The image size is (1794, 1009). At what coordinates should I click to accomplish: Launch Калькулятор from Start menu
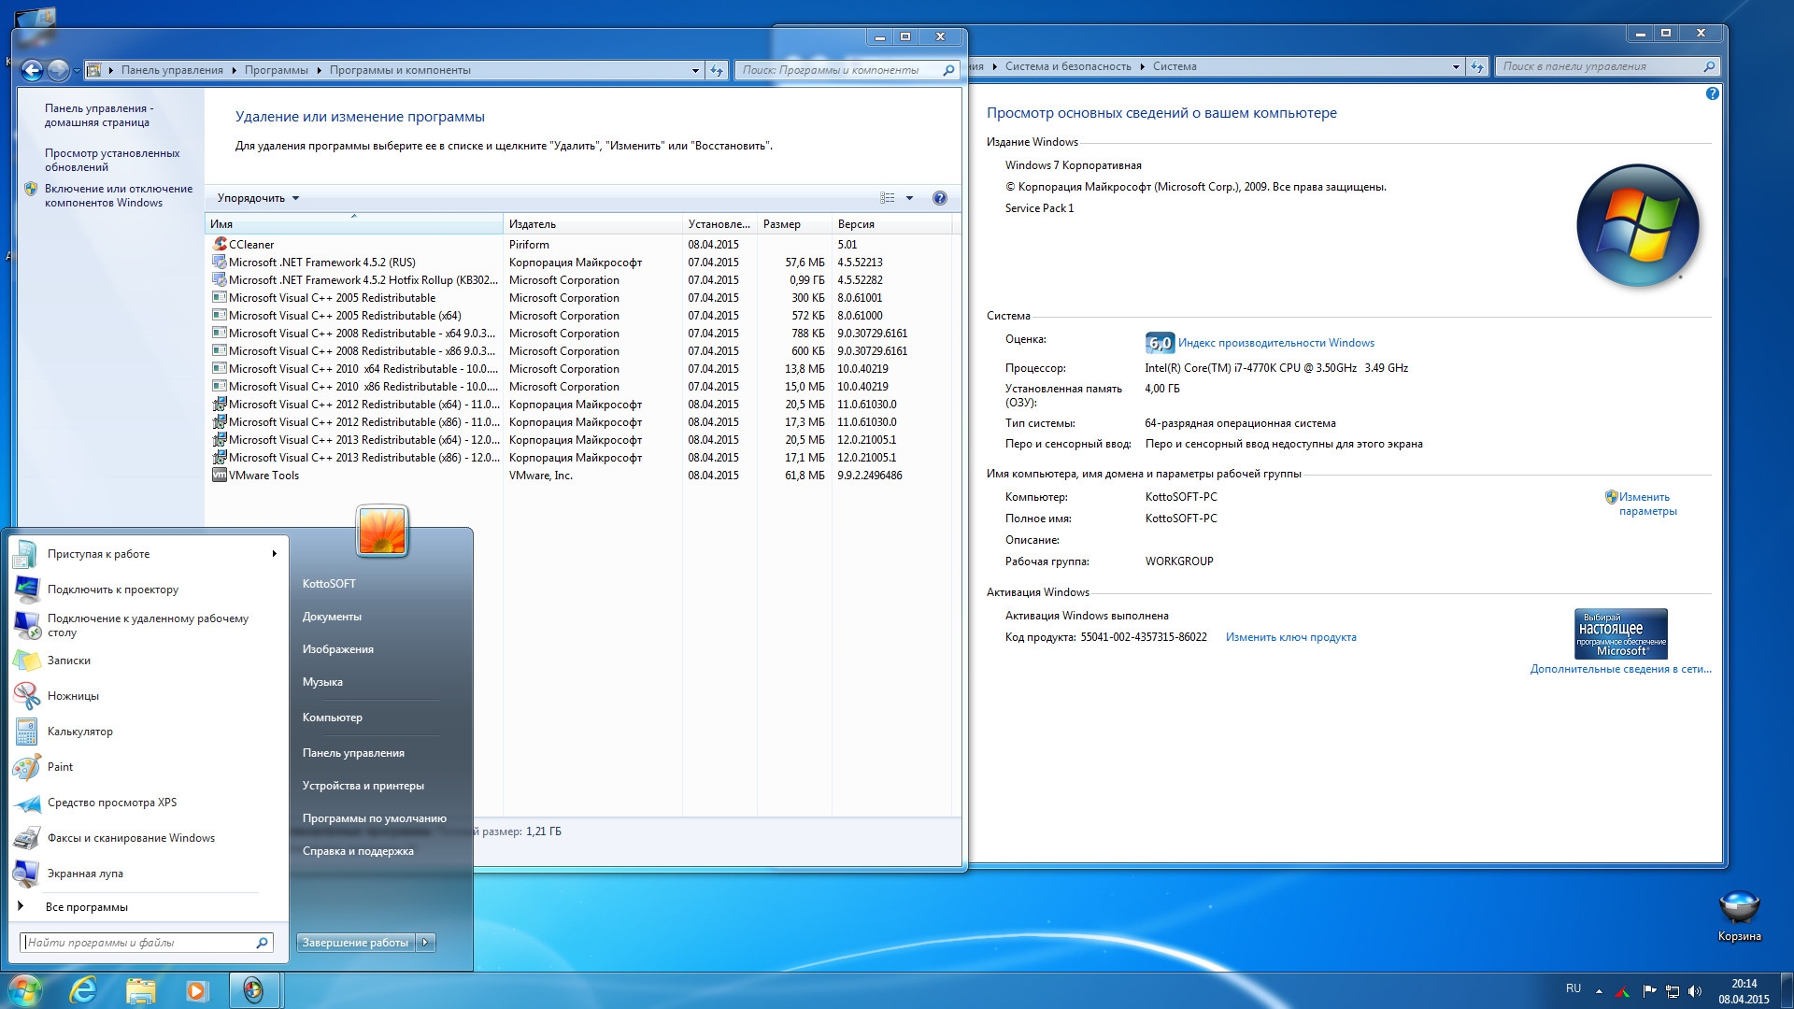point(146,732)
